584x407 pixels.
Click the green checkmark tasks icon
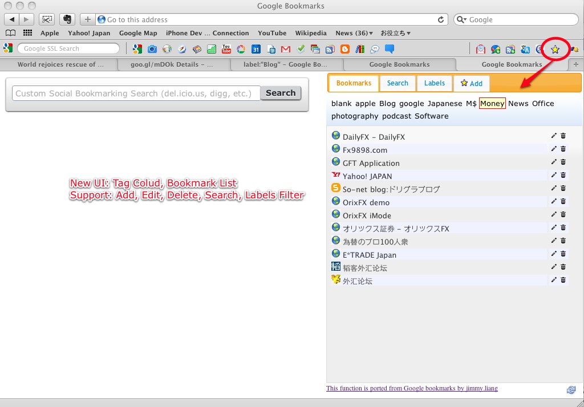pyautogui.click(x=301, y=49)
